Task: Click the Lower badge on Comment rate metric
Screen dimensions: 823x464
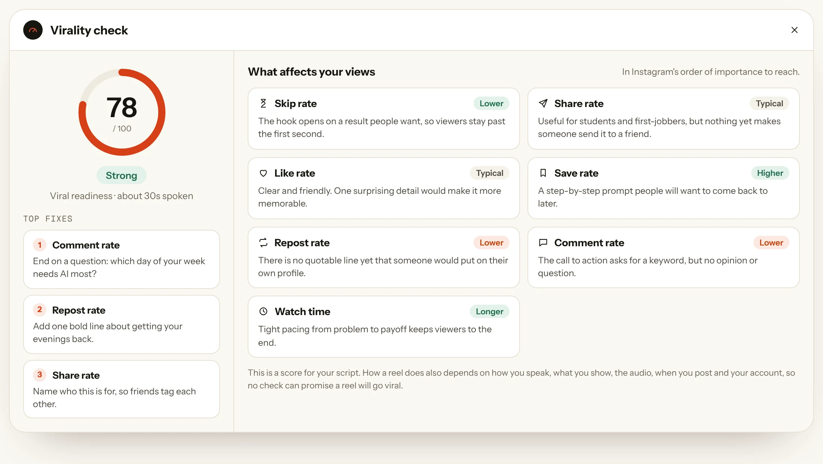Action: point(771,242)
